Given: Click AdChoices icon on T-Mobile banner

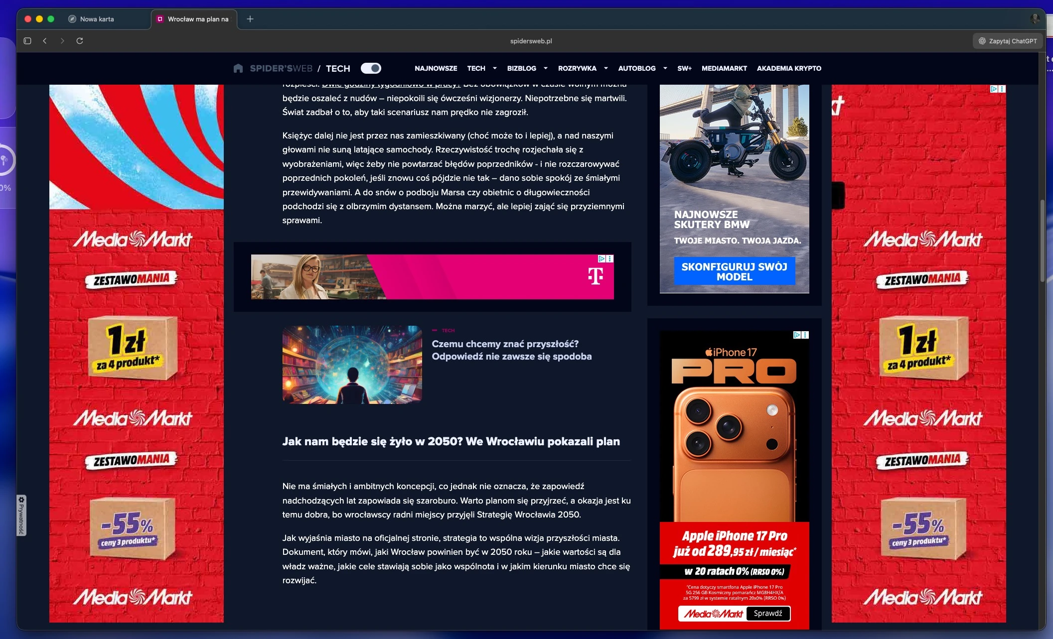Looking at the screenshot, I should pos(602,259).
